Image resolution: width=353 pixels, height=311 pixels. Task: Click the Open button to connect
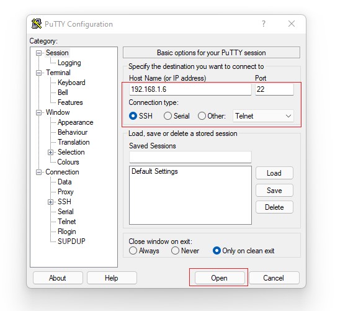[x=220, y=278]
